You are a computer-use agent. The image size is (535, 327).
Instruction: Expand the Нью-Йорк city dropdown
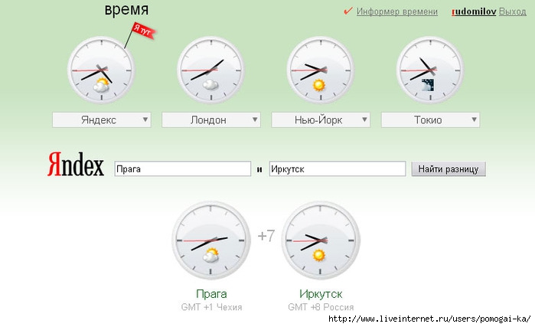click(364, 120)
